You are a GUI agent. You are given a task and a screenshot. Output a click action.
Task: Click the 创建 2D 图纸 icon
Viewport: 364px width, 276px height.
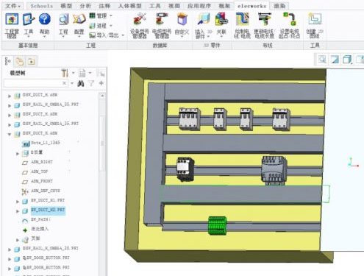pos(315,19)
